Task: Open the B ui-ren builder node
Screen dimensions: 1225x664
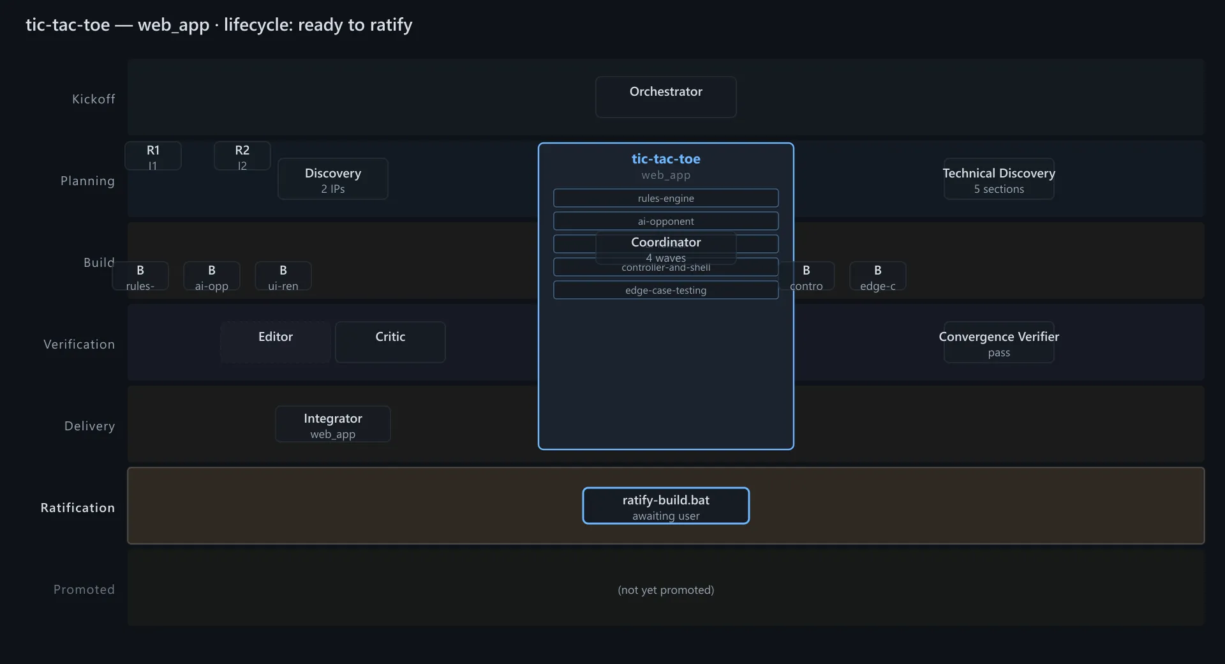Action: click(x=283, y=276)
